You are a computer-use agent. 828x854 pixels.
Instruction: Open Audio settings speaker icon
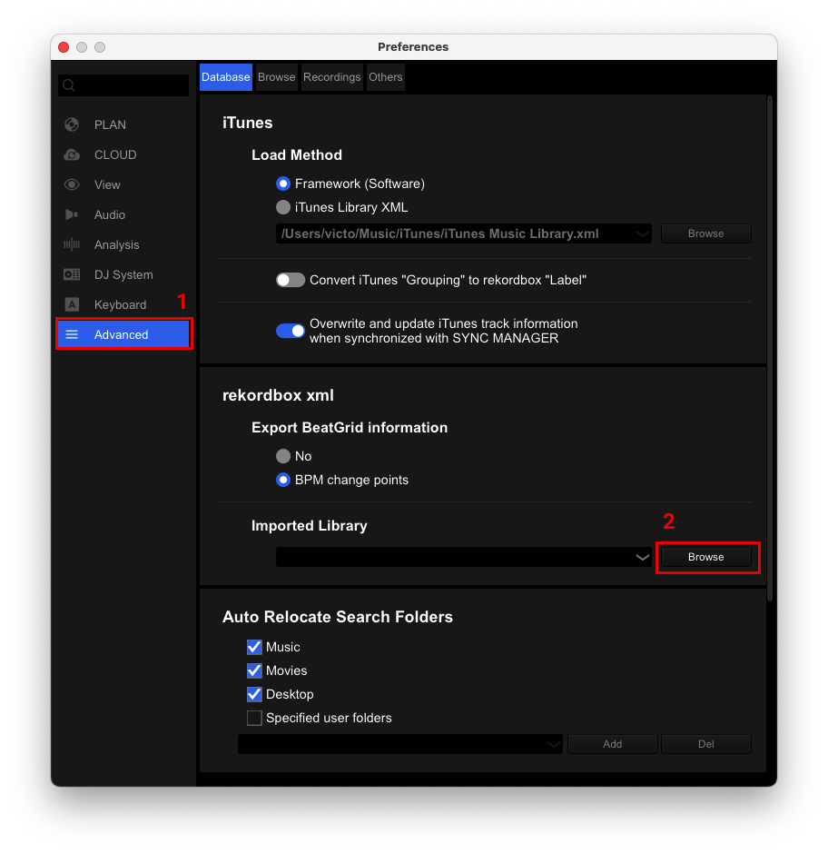pos(72,214)
